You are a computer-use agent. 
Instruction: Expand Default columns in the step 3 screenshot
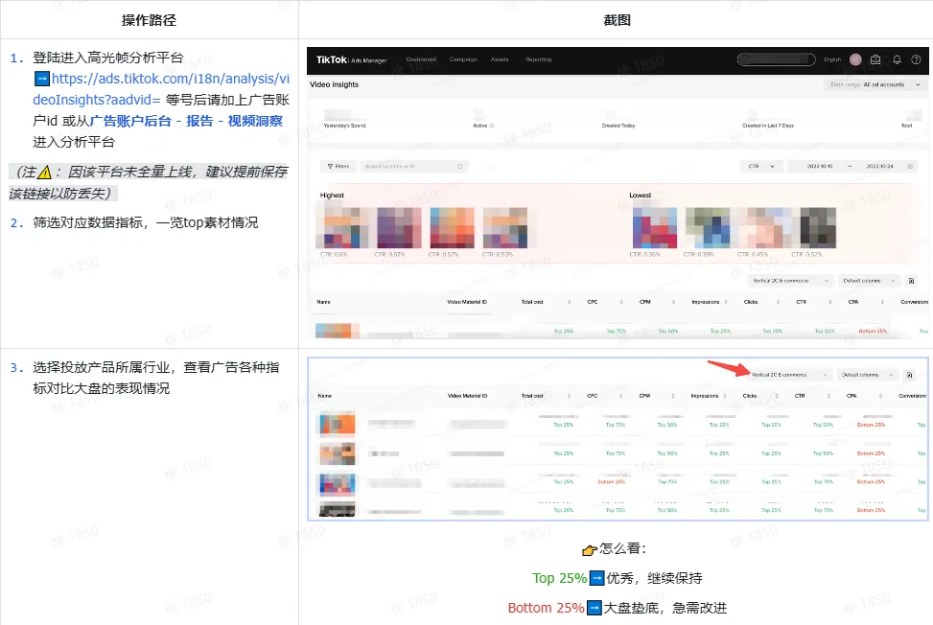[868, 375]
